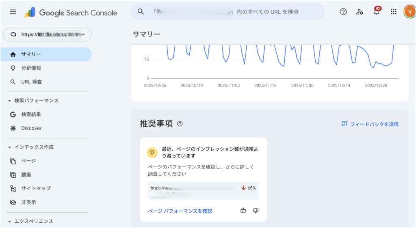
Task: Open user and permissions settings icon
Action: point(360,12)
